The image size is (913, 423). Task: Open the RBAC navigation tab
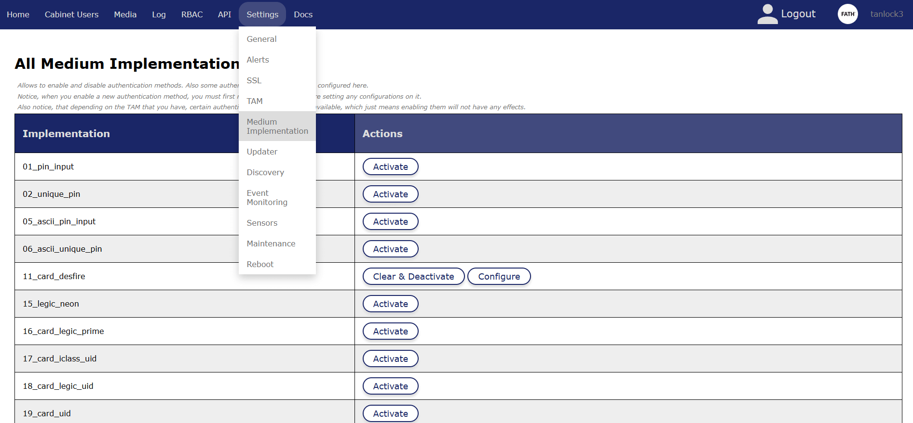(x=192, y=14)
